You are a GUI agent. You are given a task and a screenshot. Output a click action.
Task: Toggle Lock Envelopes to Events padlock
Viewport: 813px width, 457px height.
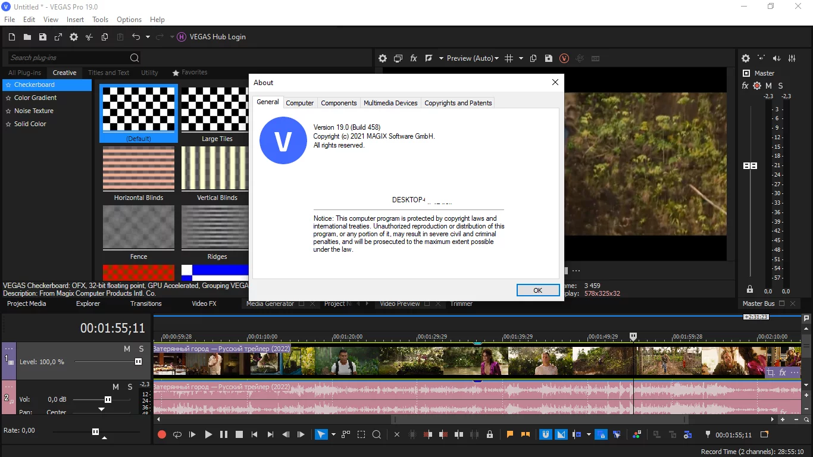tap(490, 435)
